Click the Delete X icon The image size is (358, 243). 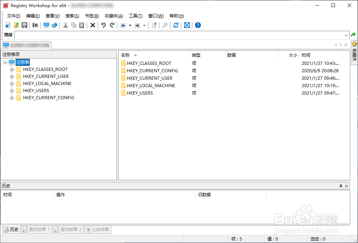coord(92,25)
